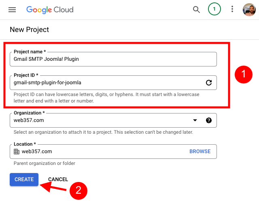Viewport: 259px width, 201px height.
Task: Click the 'Parent organization or folder' hint text
Action: pyautogui.click(x=44, y=163)
